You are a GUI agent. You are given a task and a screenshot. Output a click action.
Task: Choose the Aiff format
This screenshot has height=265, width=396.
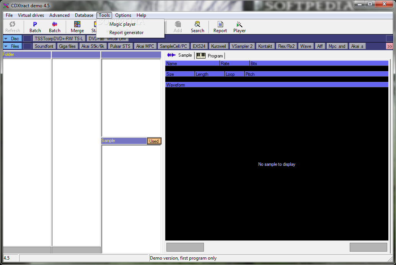320,46
